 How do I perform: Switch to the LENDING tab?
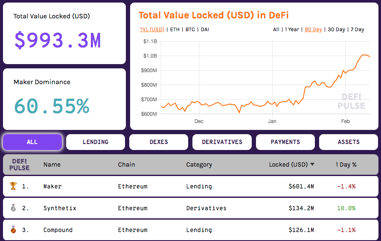click(96, 142)
